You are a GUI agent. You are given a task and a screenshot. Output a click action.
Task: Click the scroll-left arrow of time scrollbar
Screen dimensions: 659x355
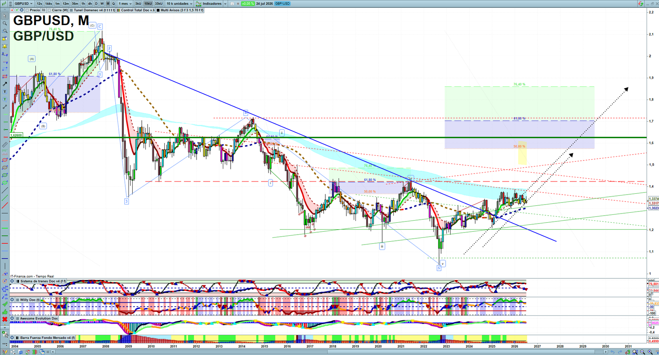point(54,352)
